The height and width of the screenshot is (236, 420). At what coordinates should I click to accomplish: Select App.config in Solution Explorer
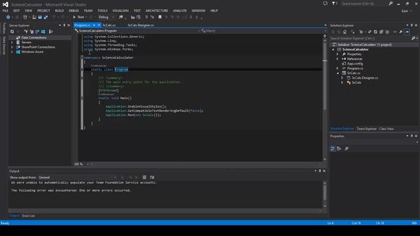point(355,64)
